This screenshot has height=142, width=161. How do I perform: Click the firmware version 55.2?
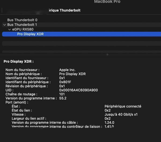(63, 98)
